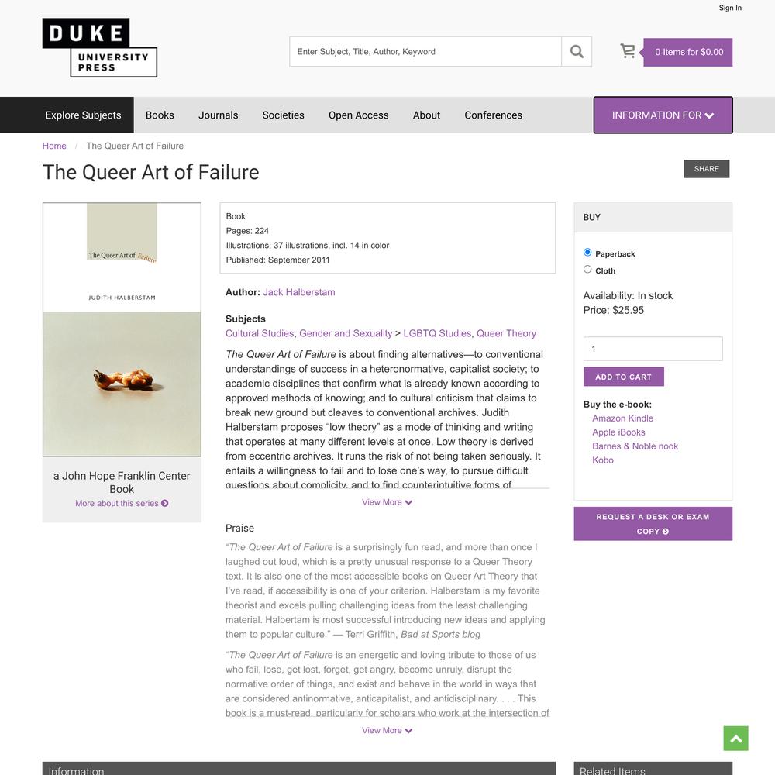The height and width of the screenshot is (775, 775).
Task: Click the Sign In link
Action: 730,8
